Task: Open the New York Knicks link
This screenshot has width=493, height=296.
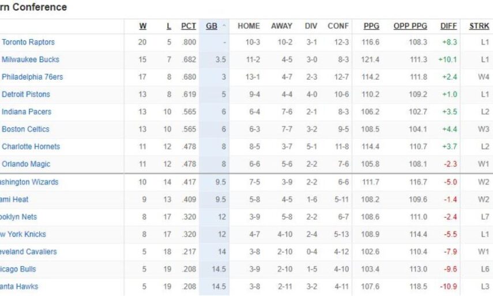Action: (x=23, y=234)
